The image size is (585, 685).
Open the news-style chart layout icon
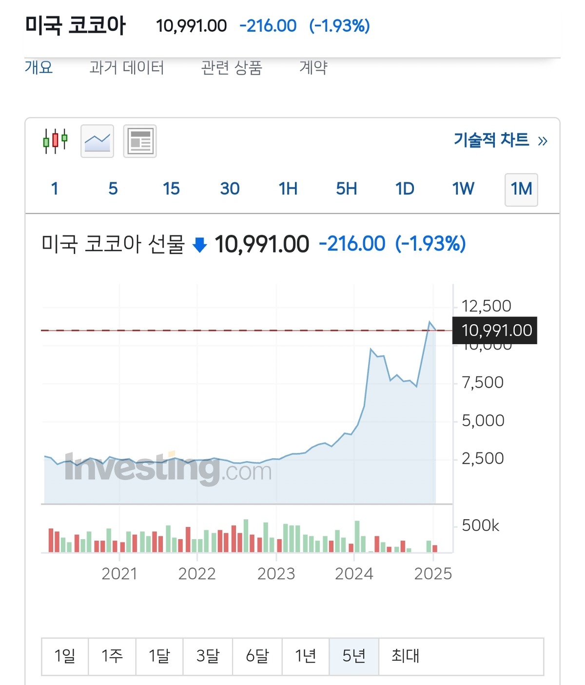(x=140, y=141)
